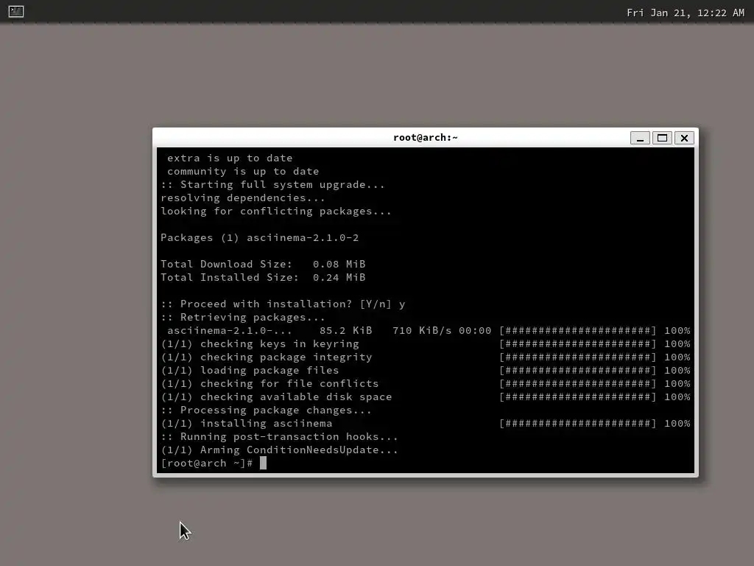Click 'loading package files' text
Screen dimensions: 754x566
coord(269,370)
